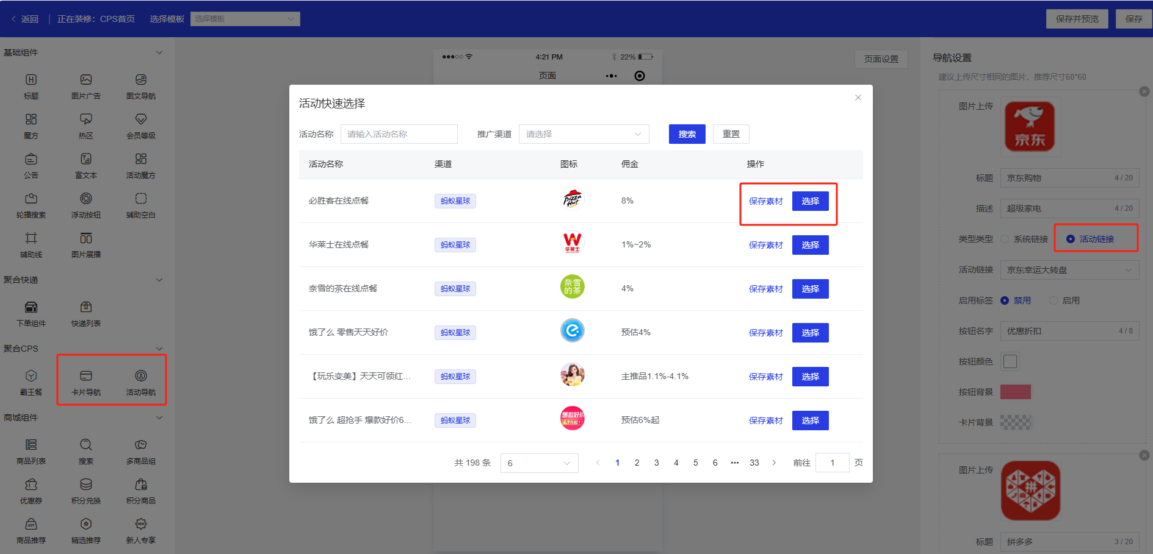Screen dimensions: 1153x554
Task: Click the 活动导航 component icon
Action: tap(141, 377)
